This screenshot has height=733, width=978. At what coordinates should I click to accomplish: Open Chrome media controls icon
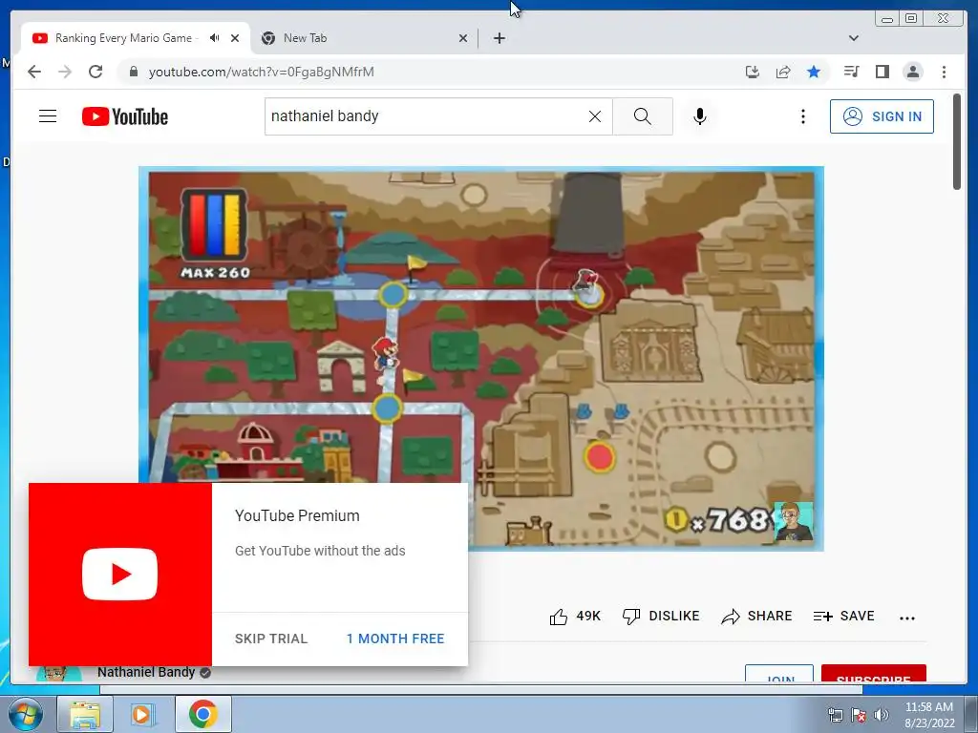(x=851, y=72)
